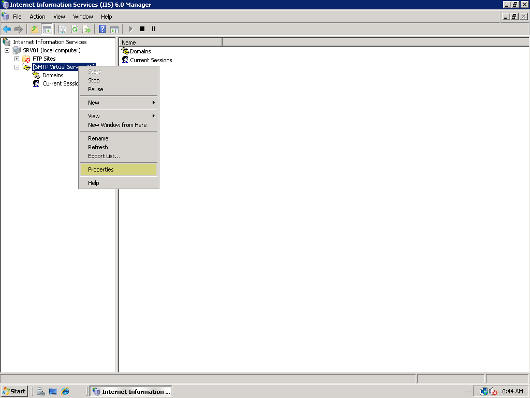Click the Up One Level folder icon
The height and width of the screenshot is (398, 530).
(x=35, y=29)
